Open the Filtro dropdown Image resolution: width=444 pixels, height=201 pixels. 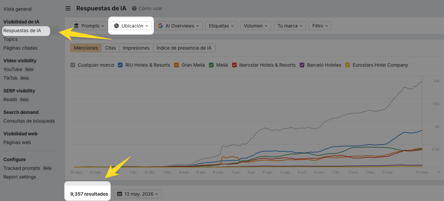pos(320,26)
